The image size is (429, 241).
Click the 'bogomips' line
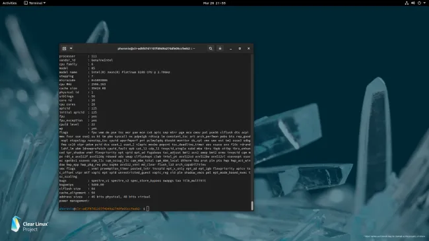(82, 185)
